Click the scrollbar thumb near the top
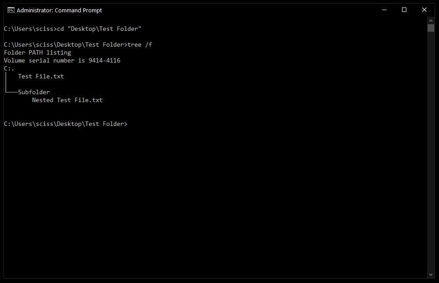 (430, 29)
